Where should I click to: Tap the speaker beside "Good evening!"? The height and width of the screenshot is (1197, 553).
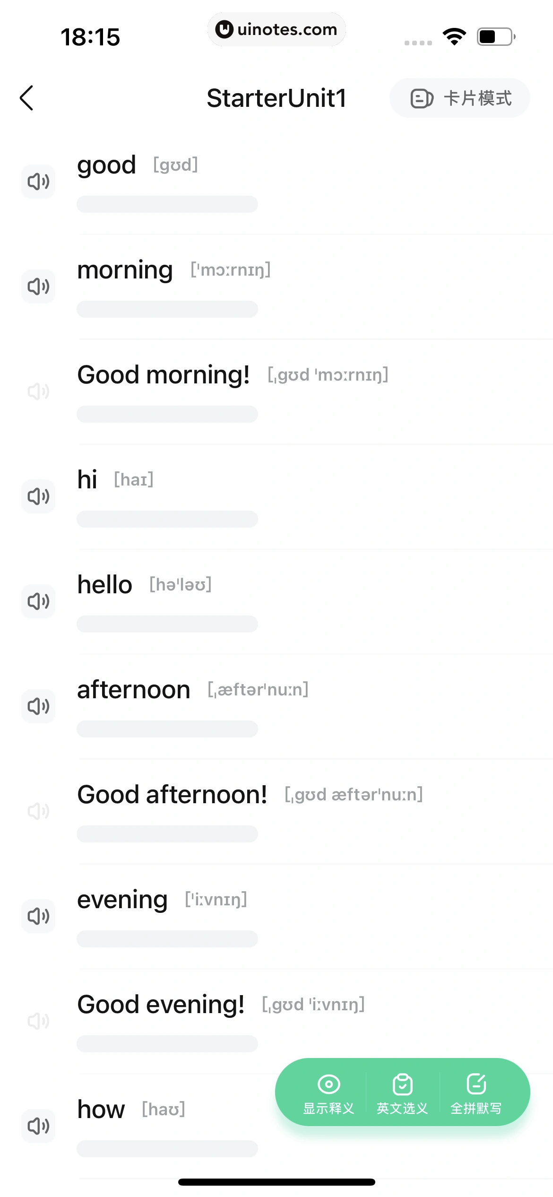tap(38, 1021)
